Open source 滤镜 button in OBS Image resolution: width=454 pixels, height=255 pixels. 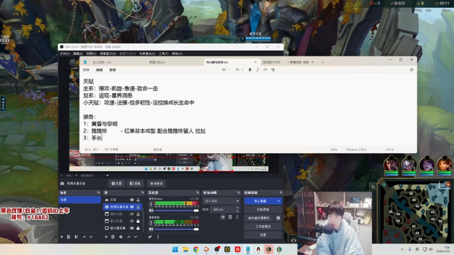click(135, 184)
